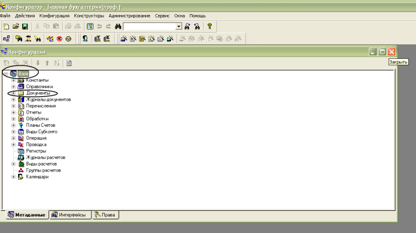Viewport: 416px width, 233px height.
Task: Open the Действия menu
Action: pos(25,16)
